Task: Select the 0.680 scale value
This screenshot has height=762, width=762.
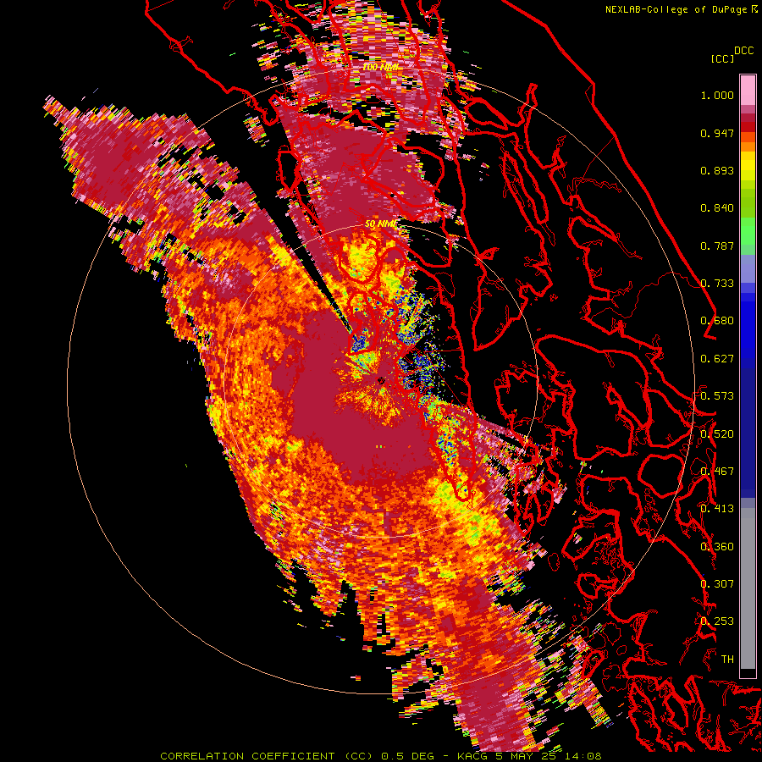Action: click(x=717, y=321)
